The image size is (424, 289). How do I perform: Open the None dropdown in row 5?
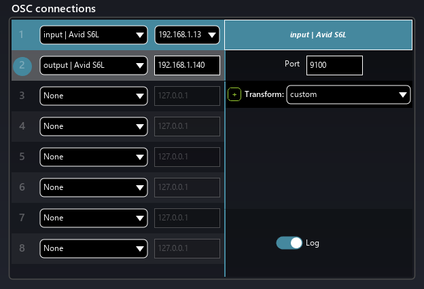click(x=94, y=157)
